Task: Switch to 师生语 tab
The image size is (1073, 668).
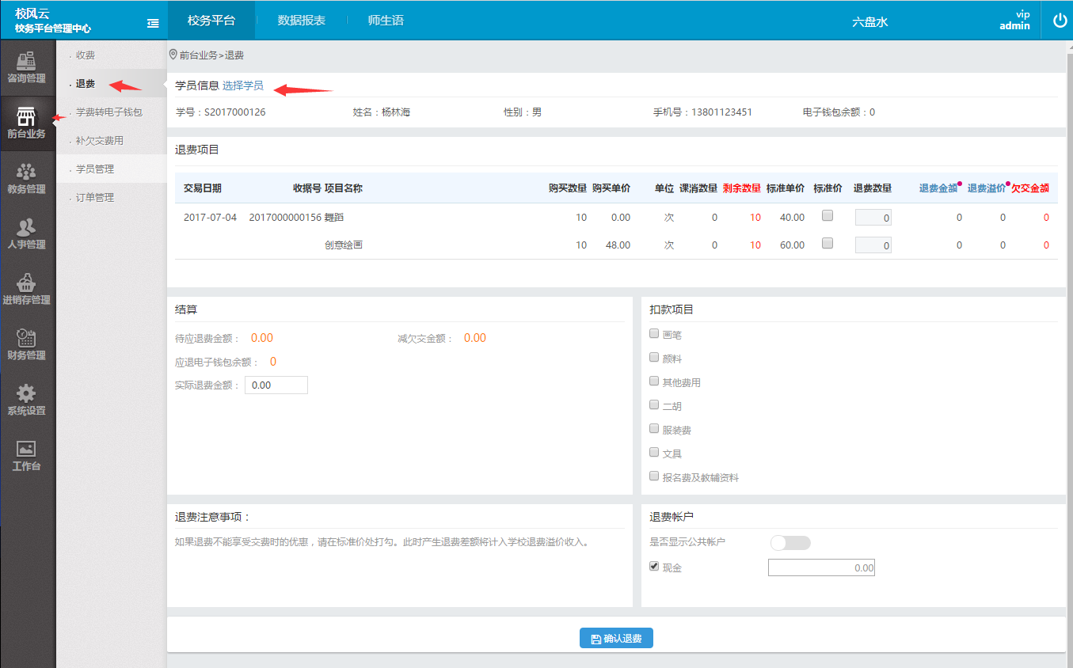Action: pos(386,21)
